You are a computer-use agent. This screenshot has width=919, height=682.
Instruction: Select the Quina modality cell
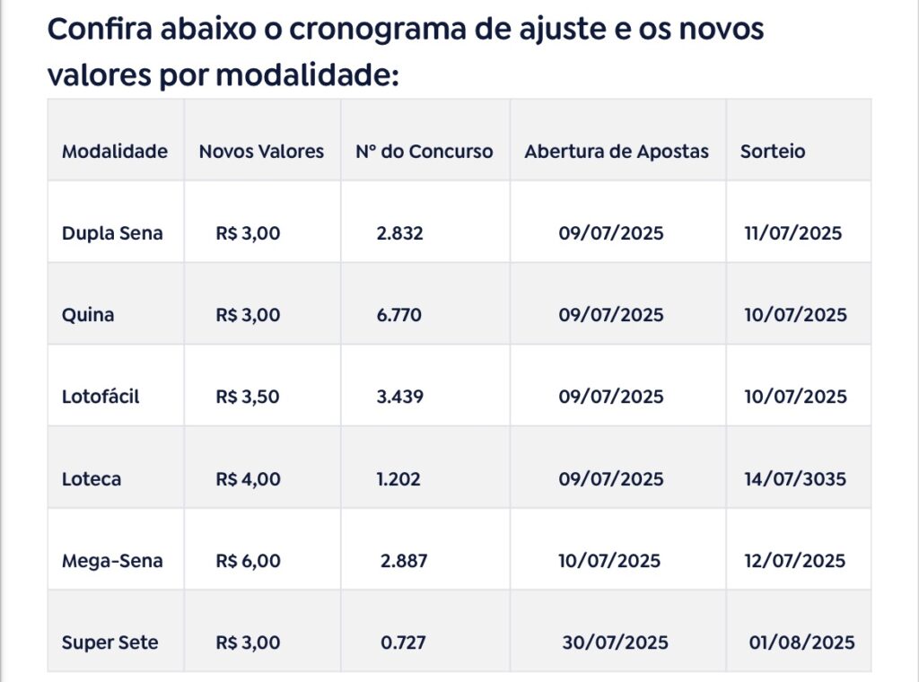click(88, 315)
